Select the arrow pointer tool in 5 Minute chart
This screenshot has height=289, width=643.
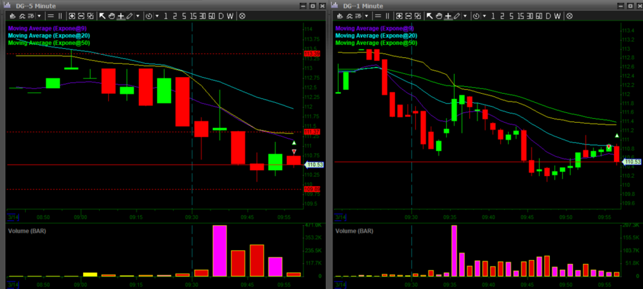point(102,15)
